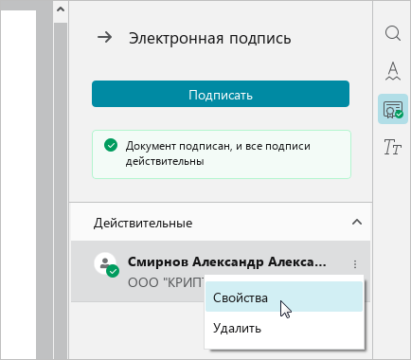The image size is (411, 360).
Task: Collapse the Действительные section chevron
Action: 357,223
